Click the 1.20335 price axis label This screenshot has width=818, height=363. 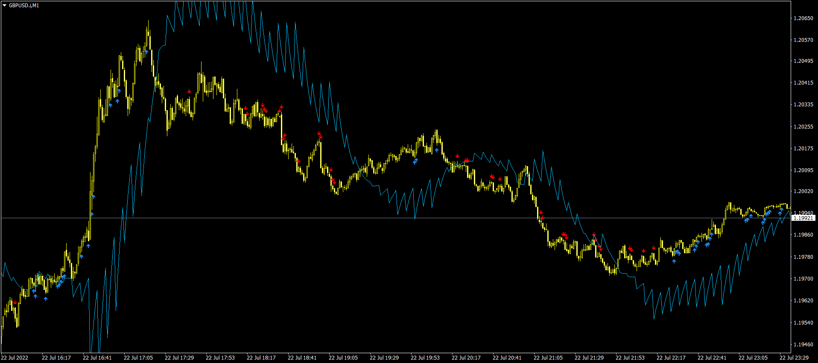[803, 105]
